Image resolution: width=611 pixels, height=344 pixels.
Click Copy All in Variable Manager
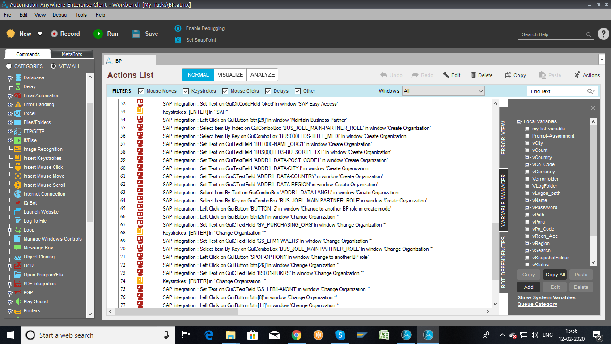point(555,275)
